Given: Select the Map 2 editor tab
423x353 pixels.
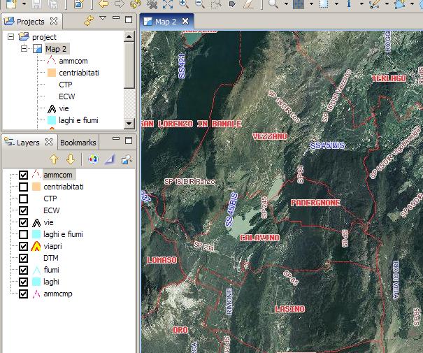Looking at the screenshot, I should pos(165,22).
